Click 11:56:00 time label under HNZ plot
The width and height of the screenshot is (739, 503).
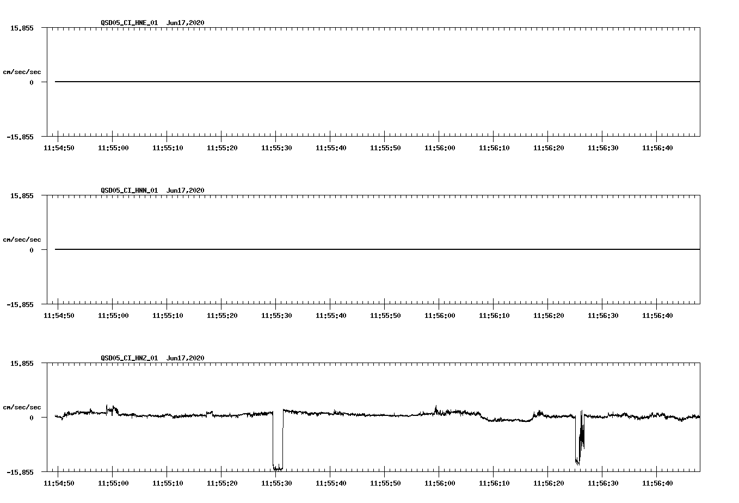[x=440, y=483]
